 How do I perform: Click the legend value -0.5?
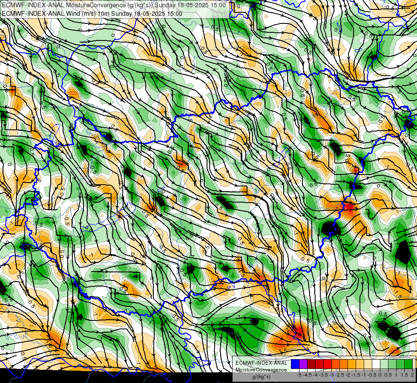click(x=372, y=375)
